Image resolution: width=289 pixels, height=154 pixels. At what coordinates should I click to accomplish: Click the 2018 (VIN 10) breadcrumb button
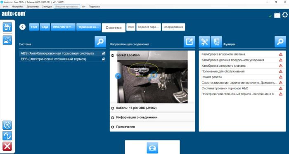point(63,27)
